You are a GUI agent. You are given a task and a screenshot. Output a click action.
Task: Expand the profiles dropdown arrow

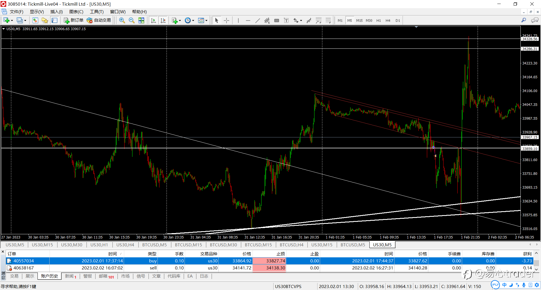[x=25, y=21]
